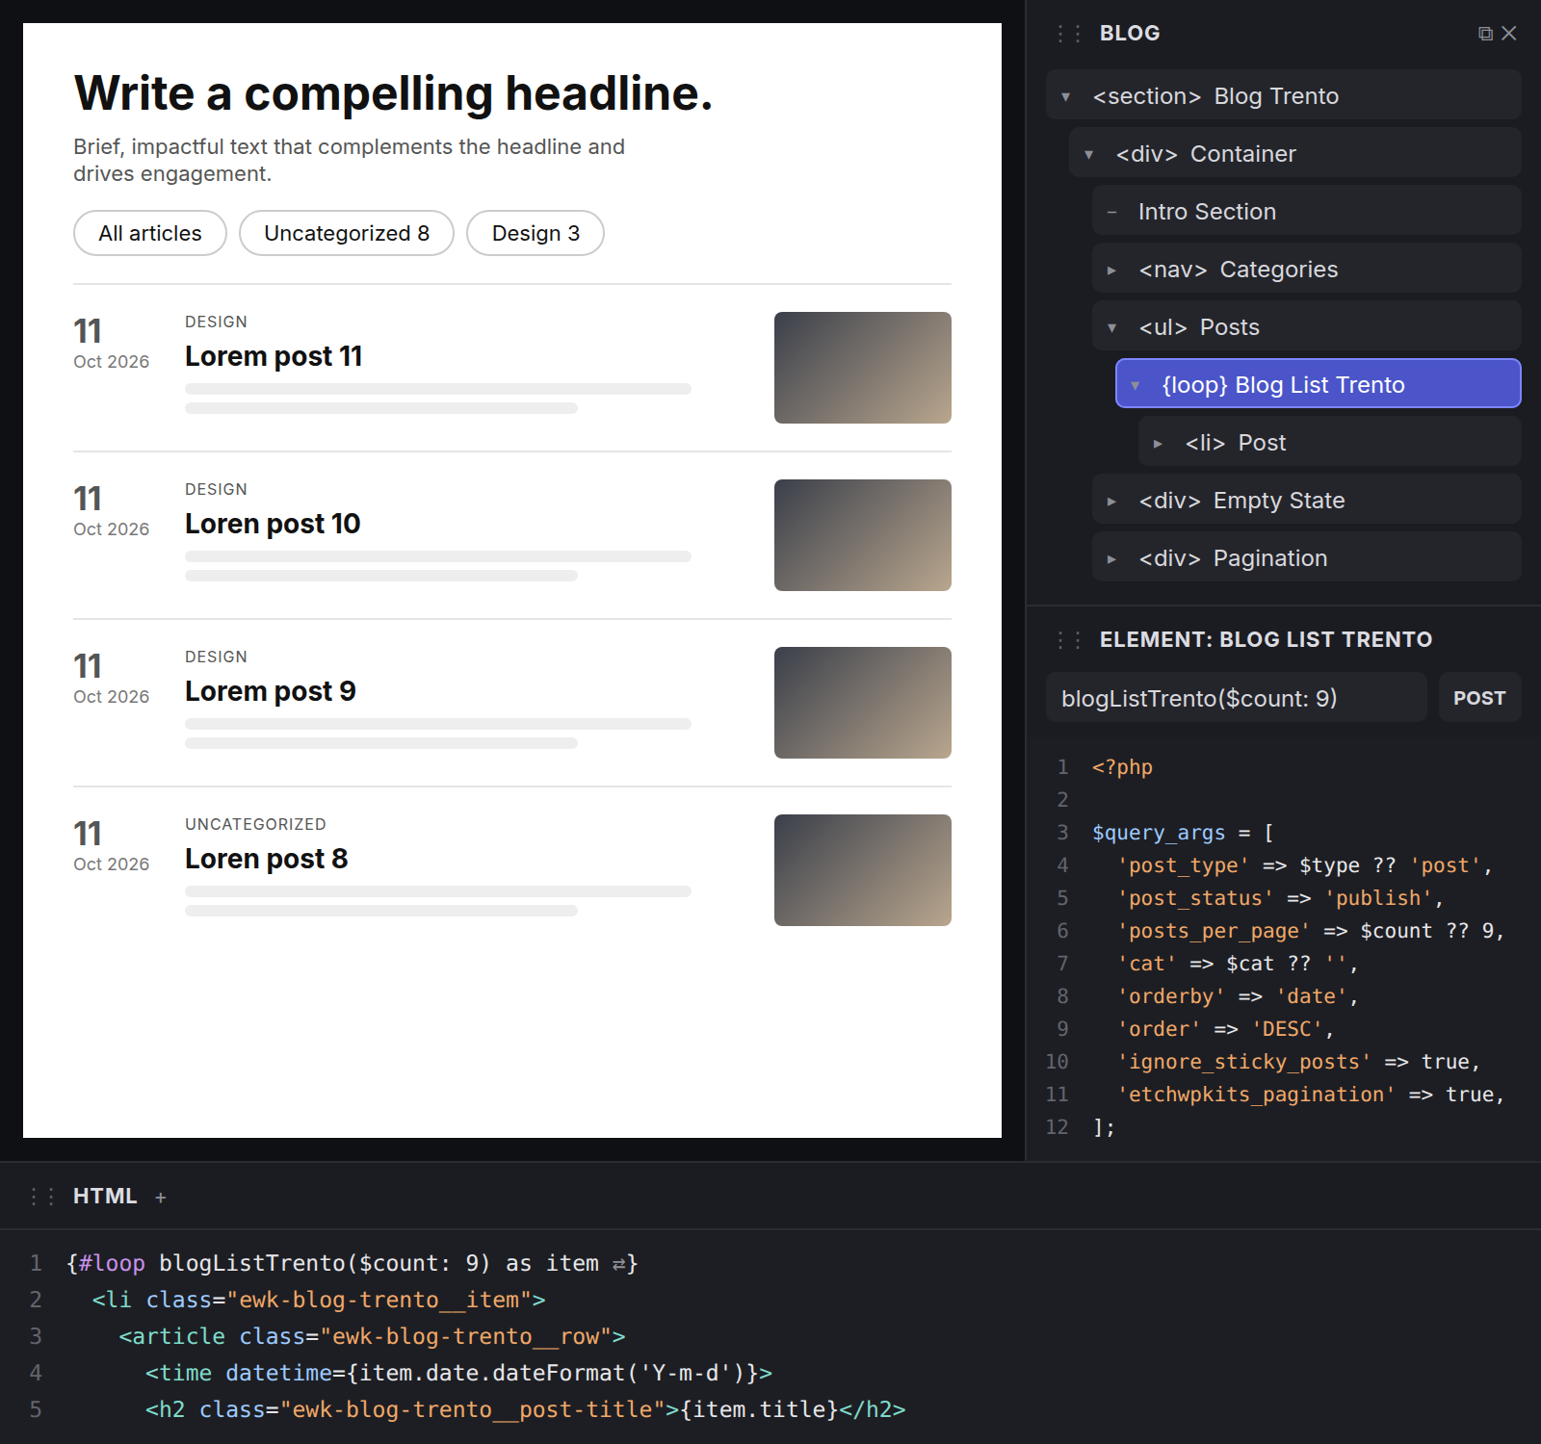
Task: Collapse the div Container node
Action: point(1089,155)
